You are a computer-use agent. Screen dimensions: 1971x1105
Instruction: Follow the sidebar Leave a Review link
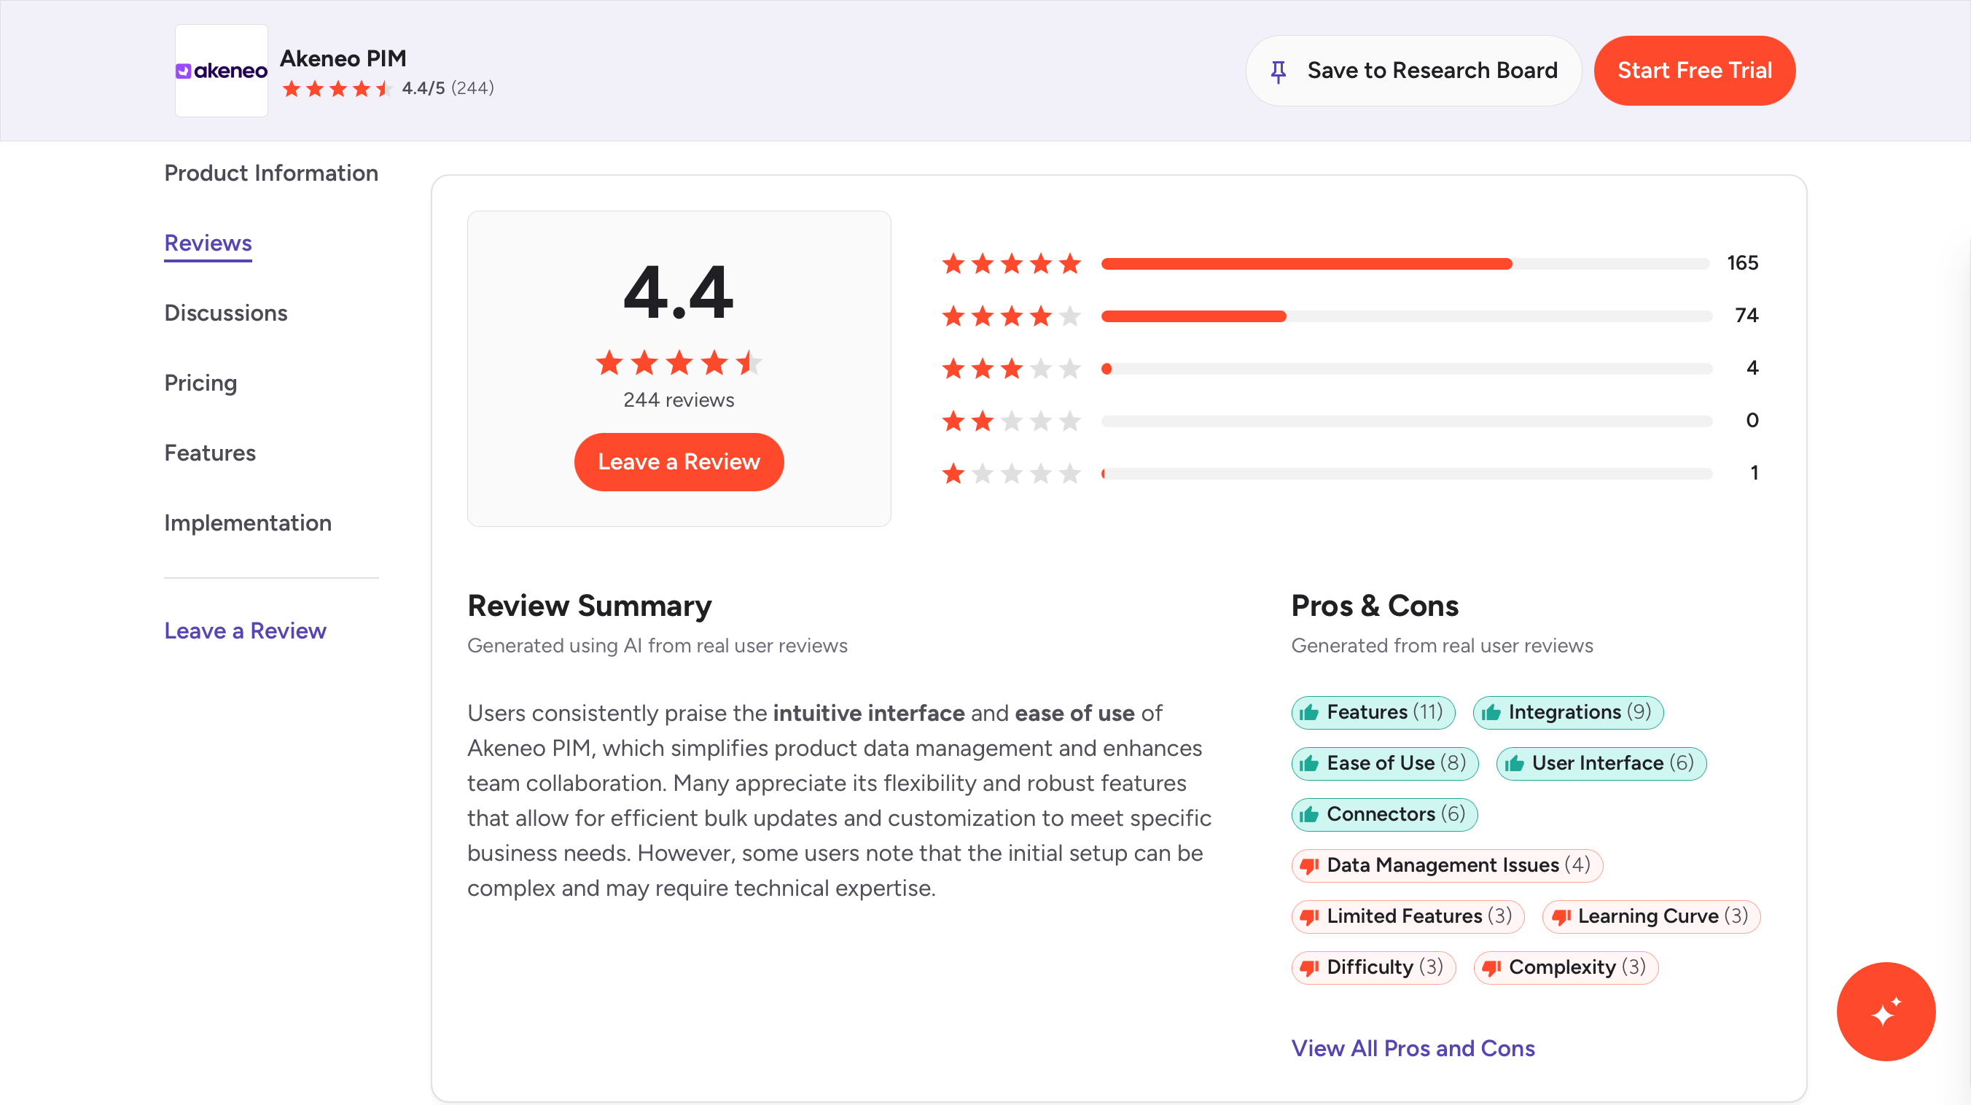[x=245, y=630]
